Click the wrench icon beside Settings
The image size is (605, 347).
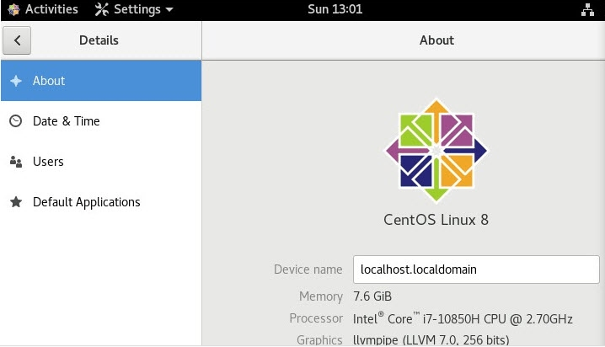click(102, 9)
